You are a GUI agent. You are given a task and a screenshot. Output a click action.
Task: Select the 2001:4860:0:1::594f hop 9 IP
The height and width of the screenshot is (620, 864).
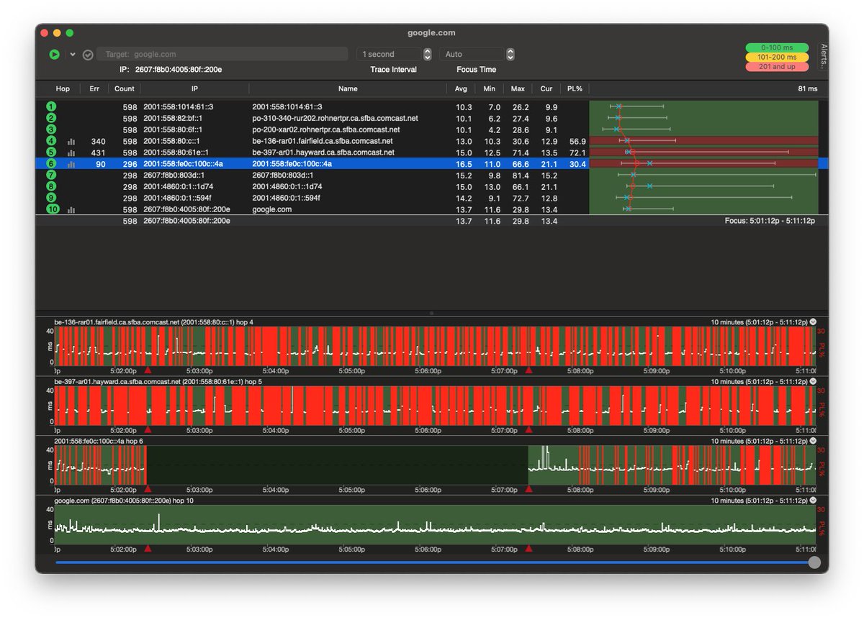(x=179, y=198)
